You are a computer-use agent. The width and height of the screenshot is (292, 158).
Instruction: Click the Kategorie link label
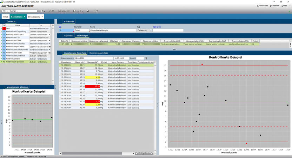point(157,27)
